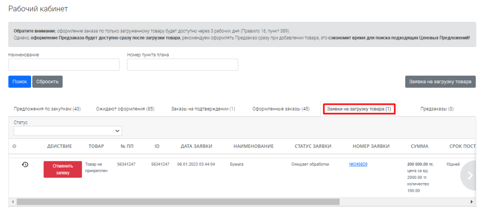Open table column settings gear icon

15,146
